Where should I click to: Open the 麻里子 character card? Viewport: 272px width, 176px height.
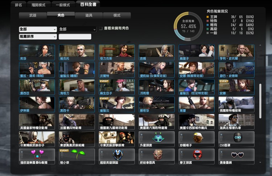(197, 52)
